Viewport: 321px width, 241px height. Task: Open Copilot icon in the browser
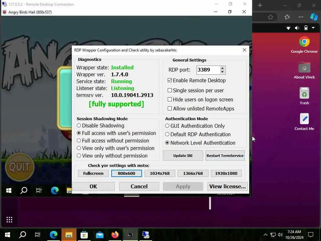pos(314,17)
